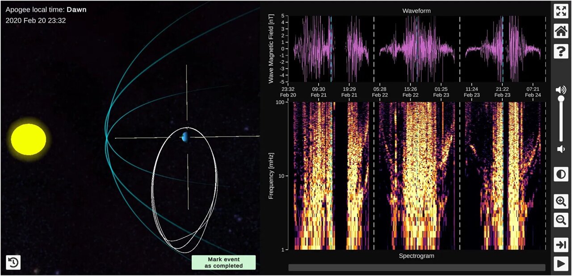This screenshot has height=276, width=572.
Task: Zoom out with magnifier minus icon
Action: point(561,219)
